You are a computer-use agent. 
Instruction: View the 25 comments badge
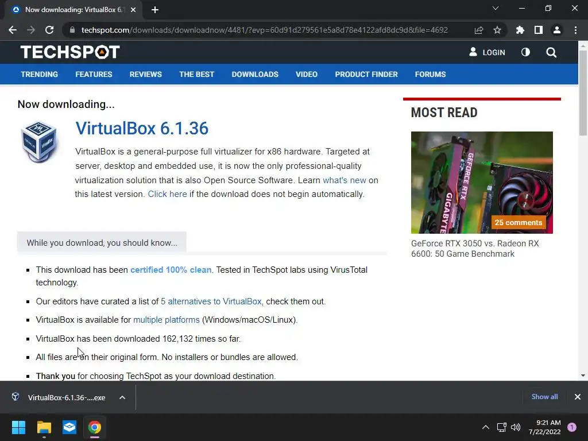click(x=519, y=222)
